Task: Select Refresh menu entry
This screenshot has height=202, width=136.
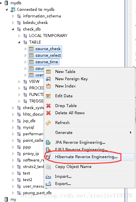Action: (89, 123)
